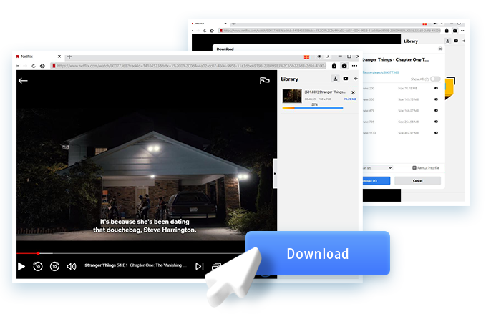Open downloads list in front Library panel
491x314 pixels.
336,79
